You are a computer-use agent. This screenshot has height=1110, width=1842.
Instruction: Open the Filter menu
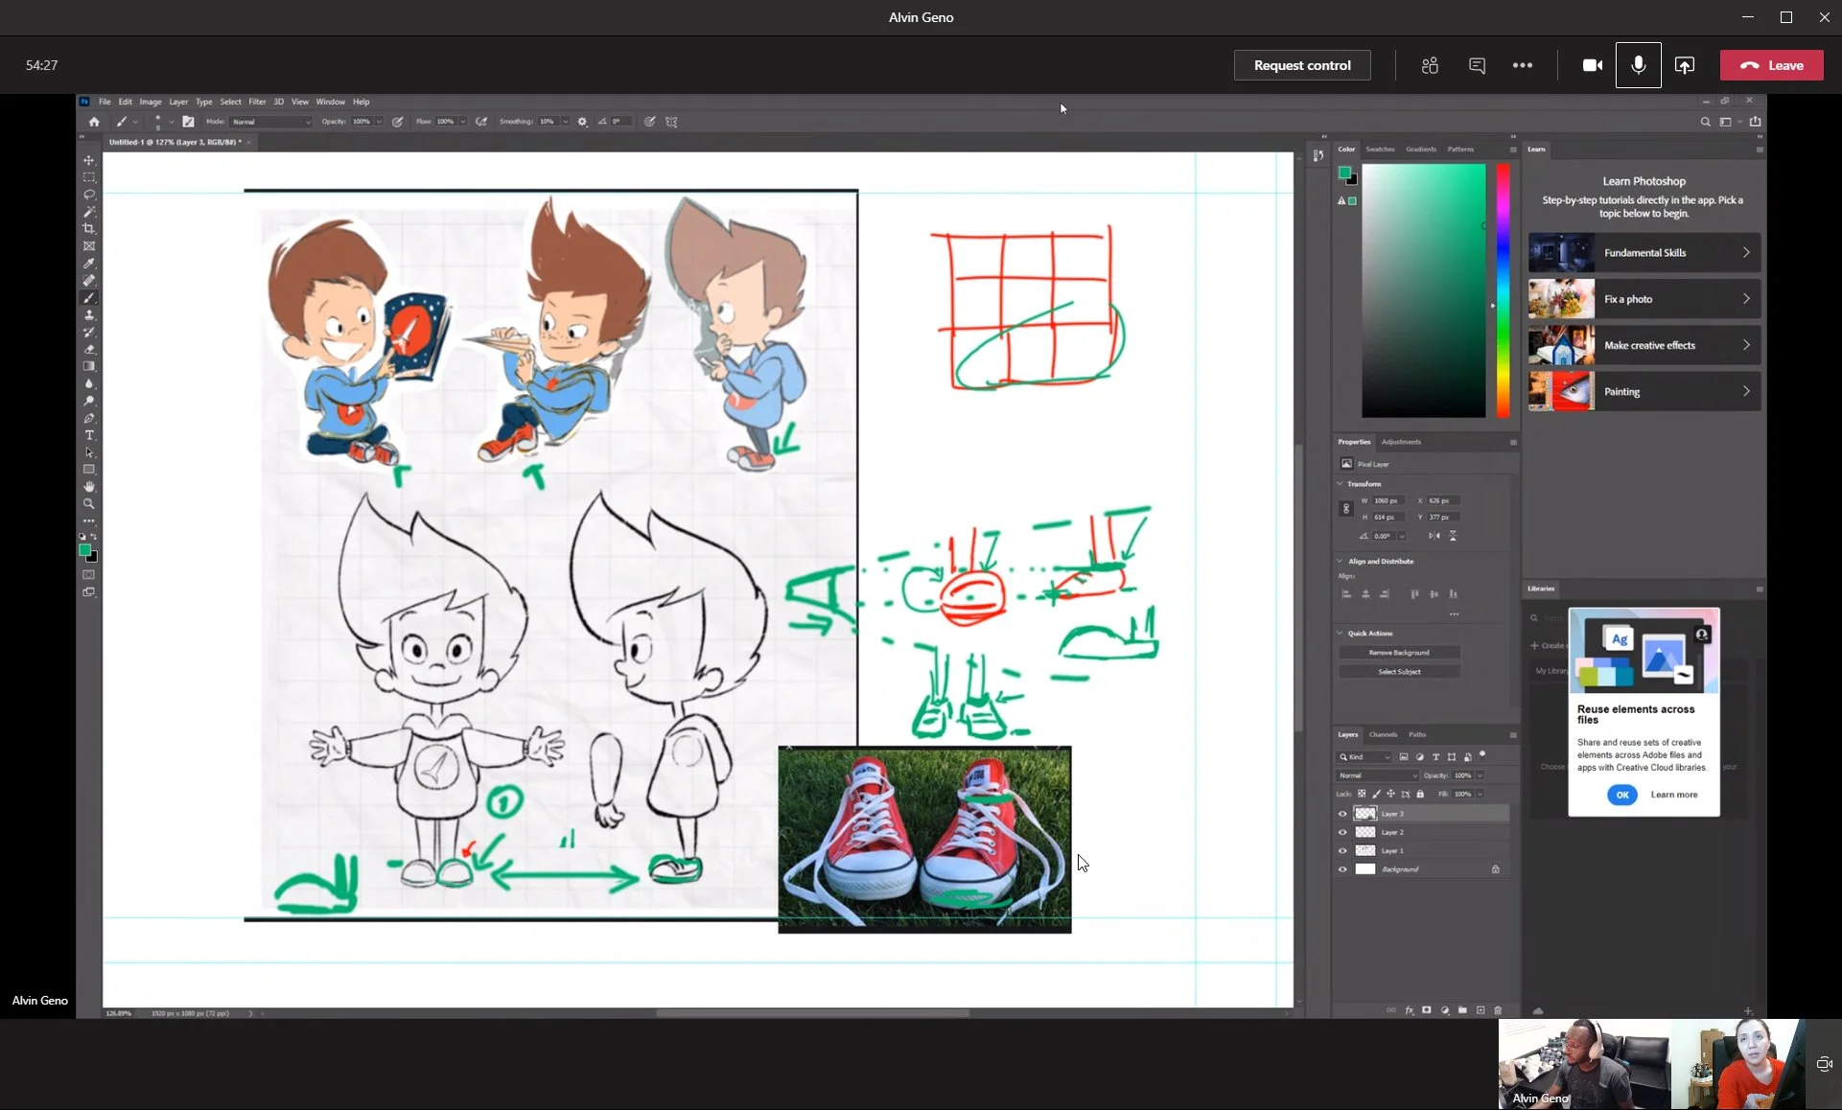pos(257,102)
